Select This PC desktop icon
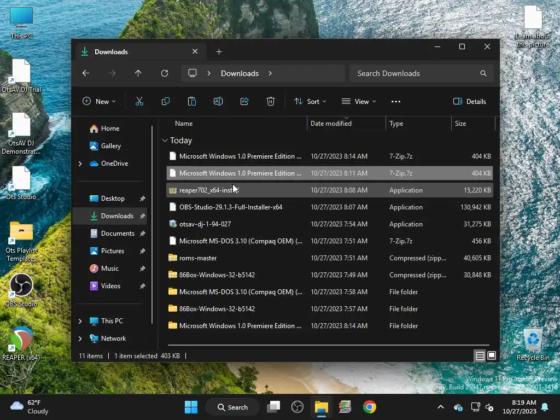Viewport: 560px width, 420px height. [21, 22]
